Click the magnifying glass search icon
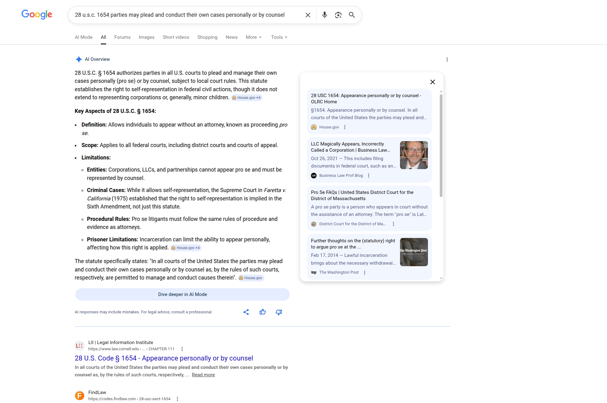This screenshot has width=607, height=403. [x=352, y=15]
